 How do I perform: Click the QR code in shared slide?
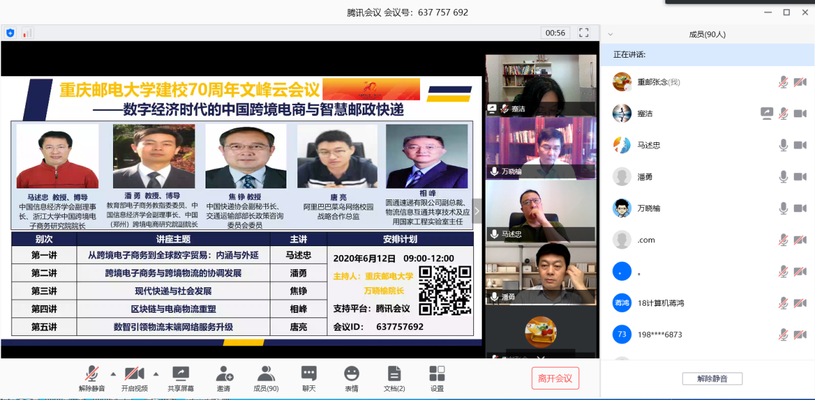coord(445,290)
